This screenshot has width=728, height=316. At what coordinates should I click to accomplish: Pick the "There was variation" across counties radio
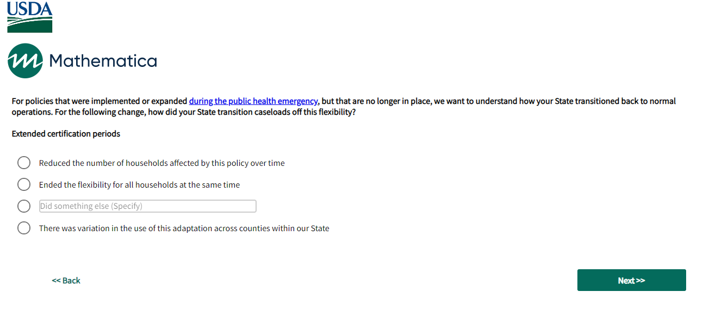pos(24,228)
